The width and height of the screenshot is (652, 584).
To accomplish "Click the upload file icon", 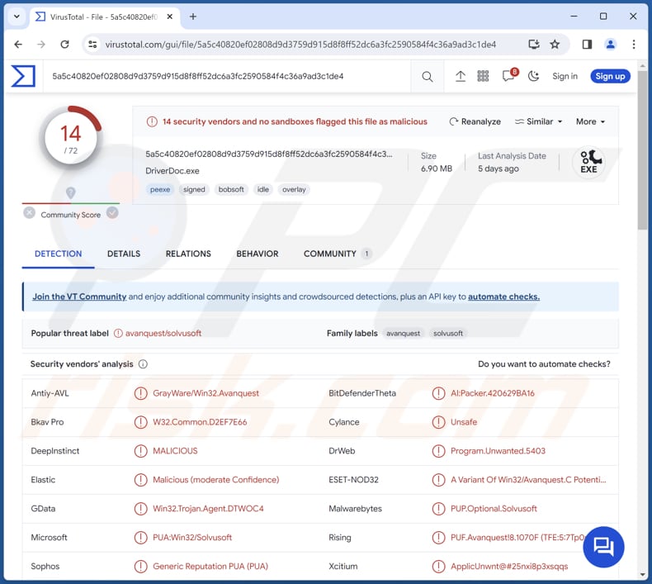I will pos(461,76).
